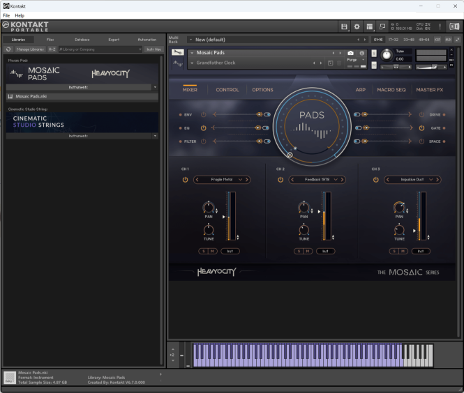
Task: Click the instrument volume slider in the header
Action: (431, 67)
